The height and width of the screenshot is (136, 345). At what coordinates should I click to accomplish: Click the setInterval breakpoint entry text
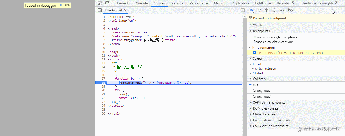(290, 53)
